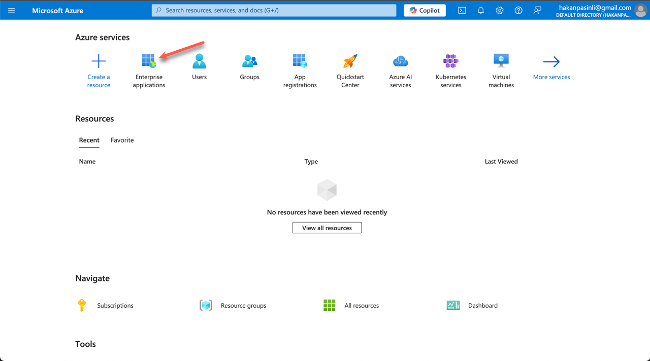Viewport: 650px width, 361px height.
Task: Open portal settings gear
Action: click(499, 10)
